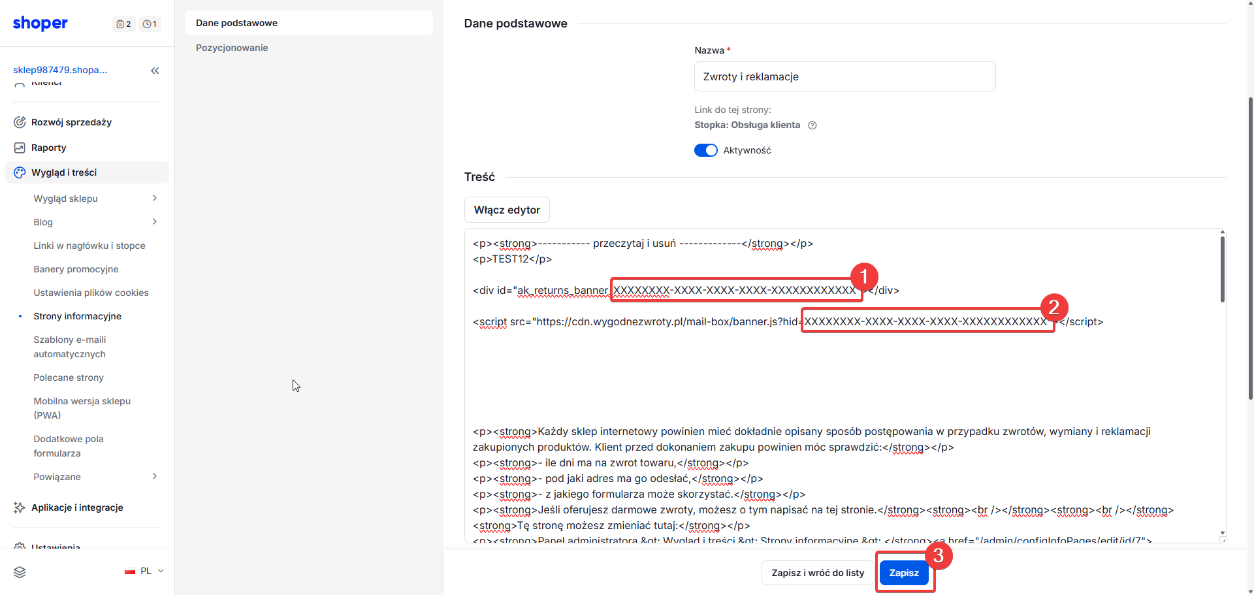Image resolution: width=1254 pixels, height=595 pixels.
Task: Collapse sidebar with double chevron icon
Action: pyautogui.click(x=155, y=71)
